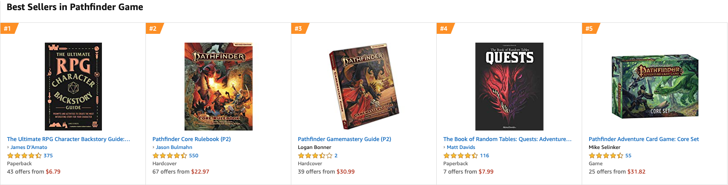The width and height of the screenshot is (728, 185).
Task: Open 'Pathfinder Adventure Card Game: Core Set' link
Action: pos(644,139)
